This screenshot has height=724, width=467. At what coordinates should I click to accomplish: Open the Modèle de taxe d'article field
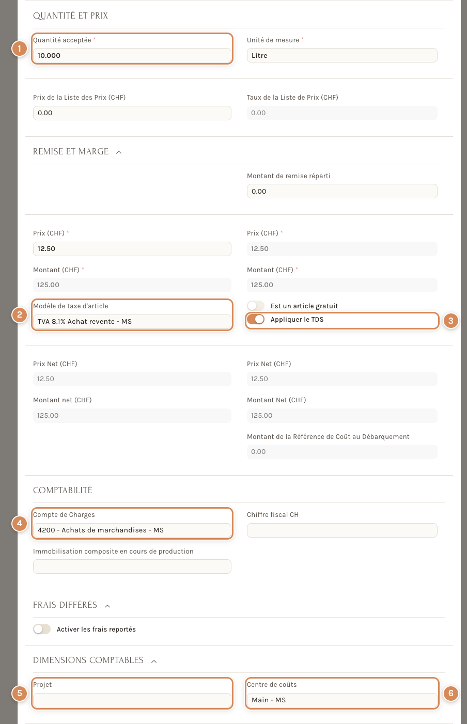132,322
